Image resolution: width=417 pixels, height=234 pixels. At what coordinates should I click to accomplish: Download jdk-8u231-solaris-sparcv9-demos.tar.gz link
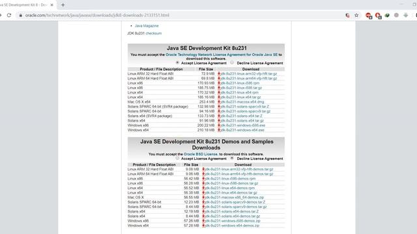pos(236,207)
